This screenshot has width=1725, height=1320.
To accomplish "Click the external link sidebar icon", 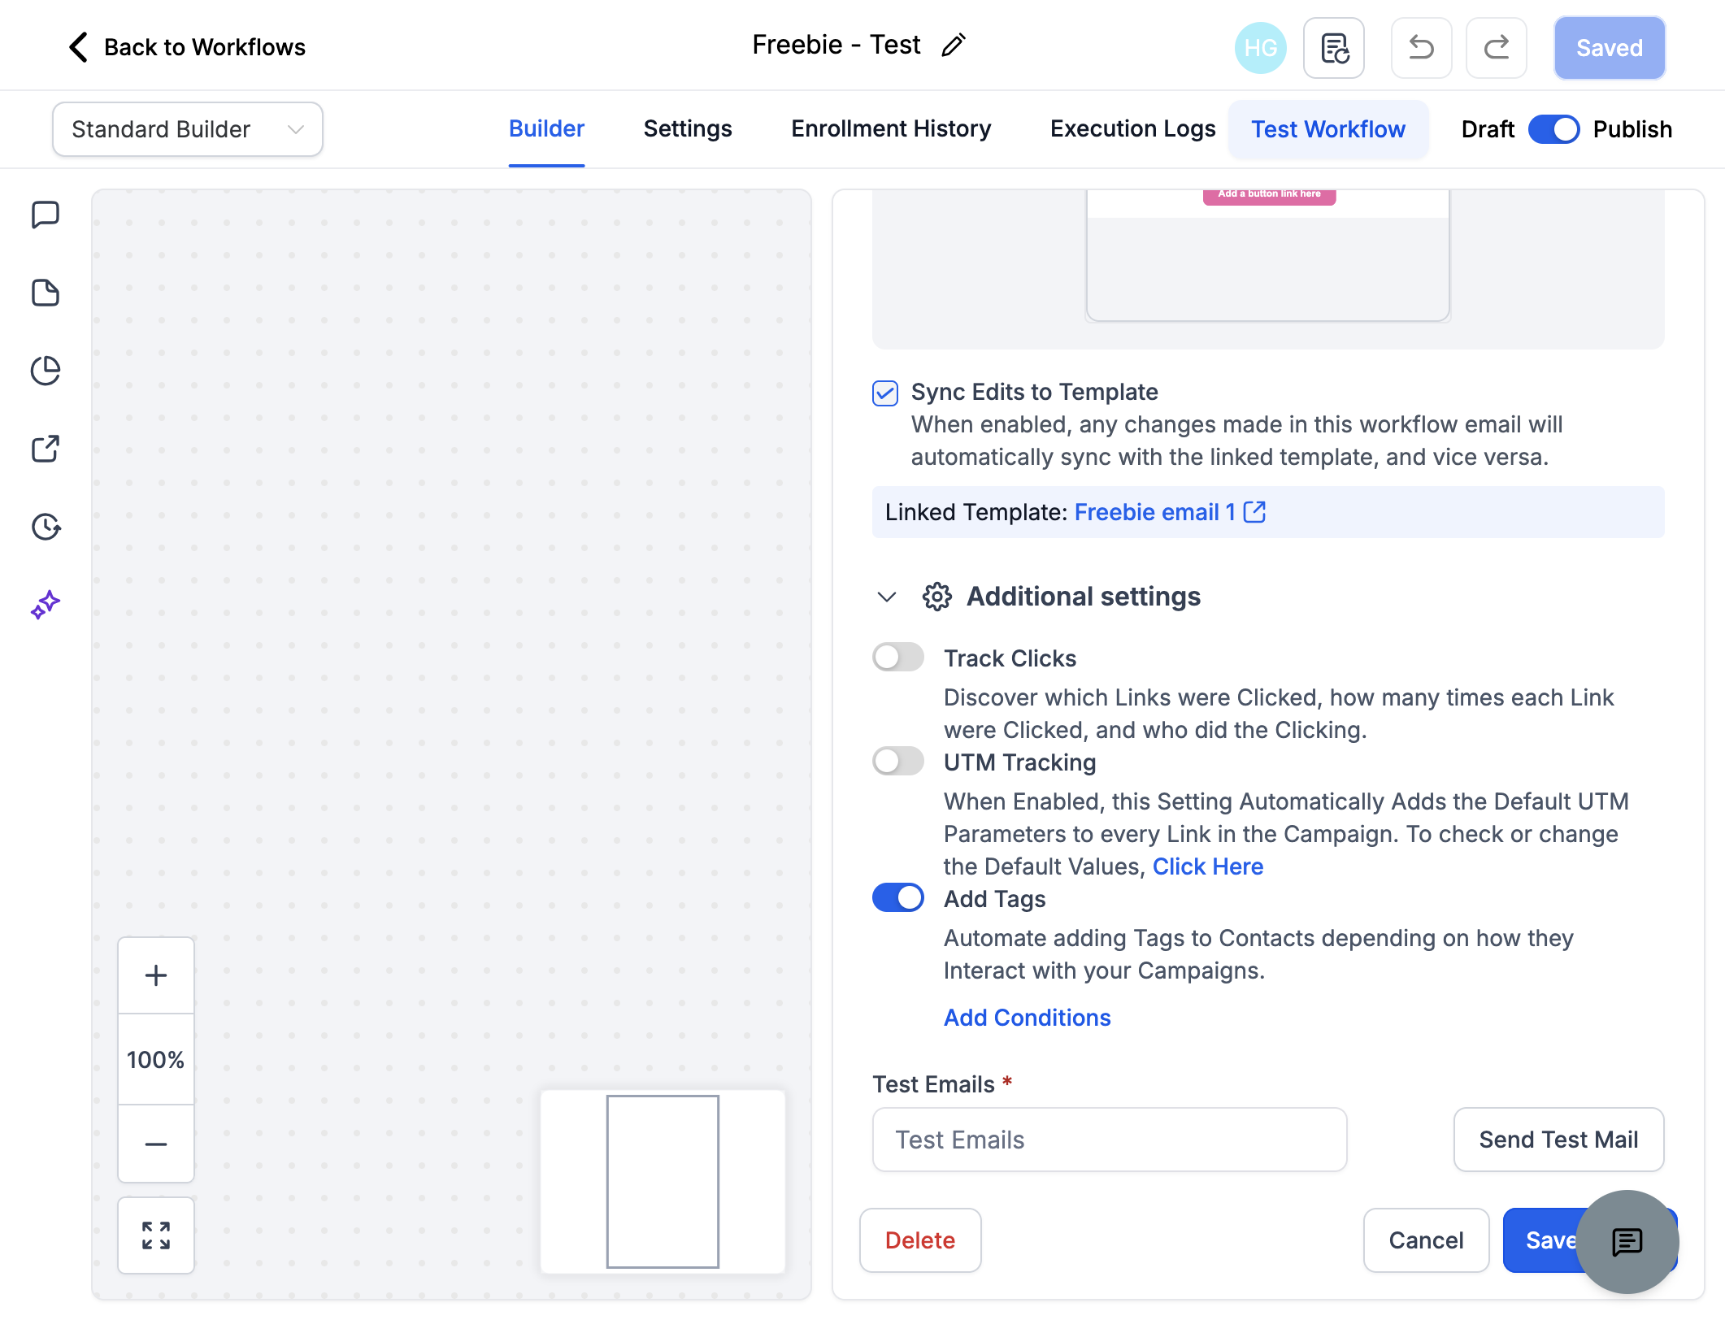I will coord(46,449).
